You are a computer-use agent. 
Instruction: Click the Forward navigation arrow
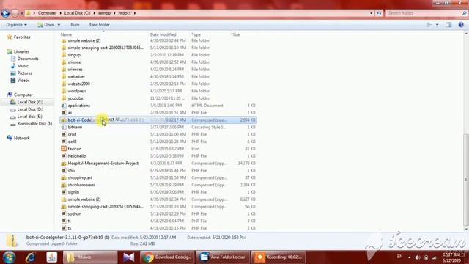pyautogui.click(x=15, y=13)
